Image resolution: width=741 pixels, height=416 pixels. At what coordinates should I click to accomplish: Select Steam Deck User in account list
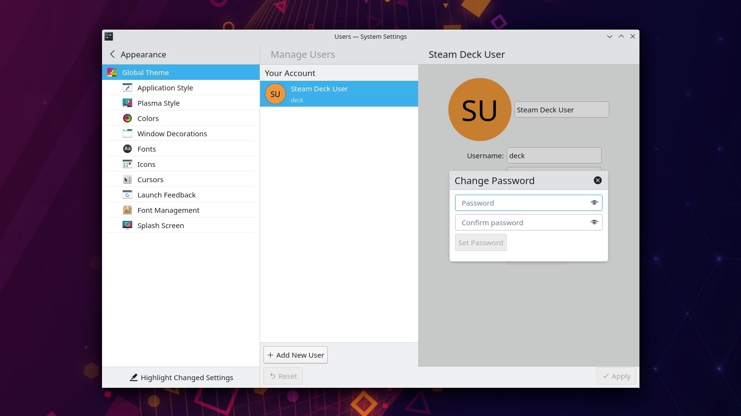(x=339, y=94)
